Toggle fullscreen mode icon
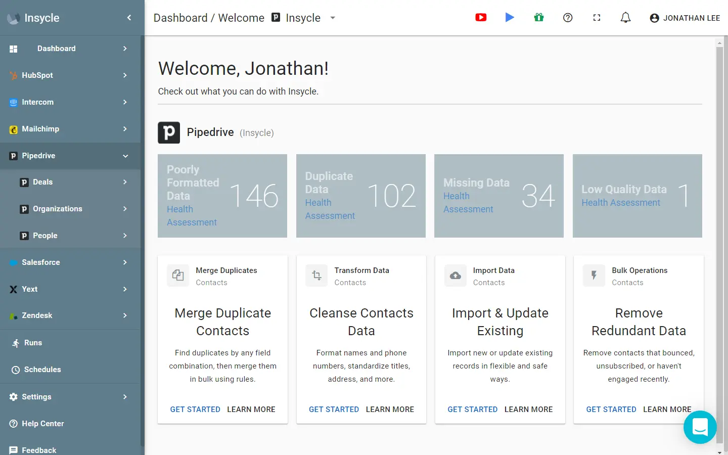 pyautogui.click(x=597, y=18)
